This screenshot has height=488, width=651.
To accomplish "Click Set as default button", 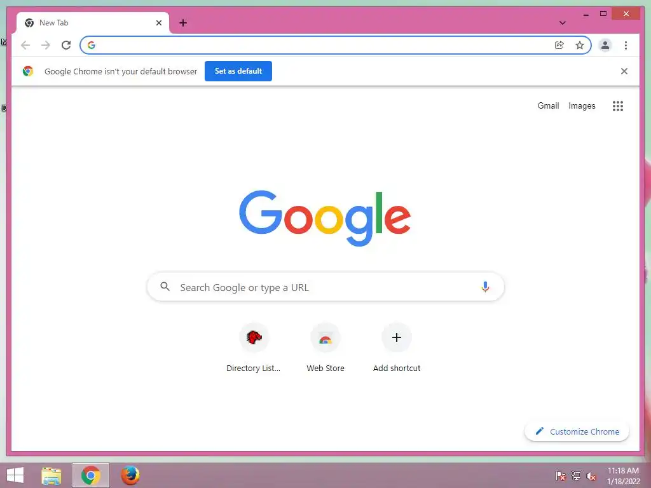I will pyautogui.click(x=238, y=71).
